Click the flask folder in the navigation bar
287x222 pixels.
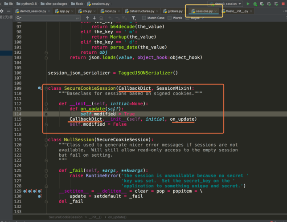(77, 4)
